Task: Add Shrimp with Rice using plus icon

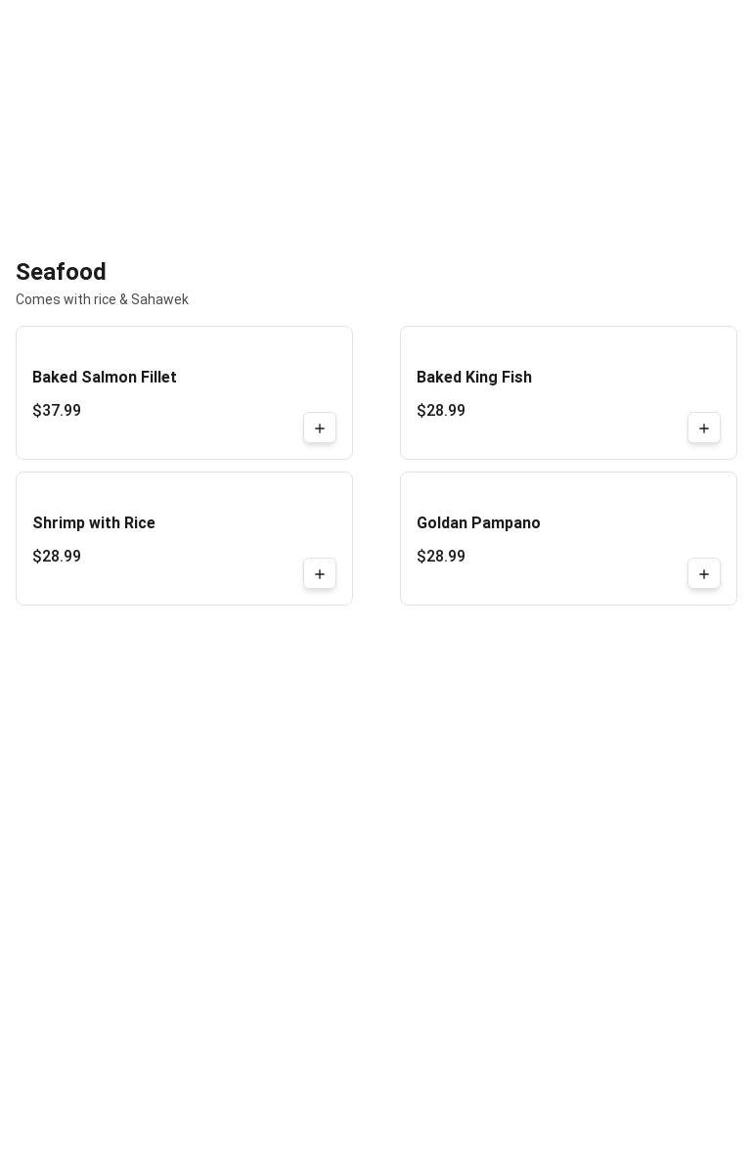Action: click(x=320, y=574)
